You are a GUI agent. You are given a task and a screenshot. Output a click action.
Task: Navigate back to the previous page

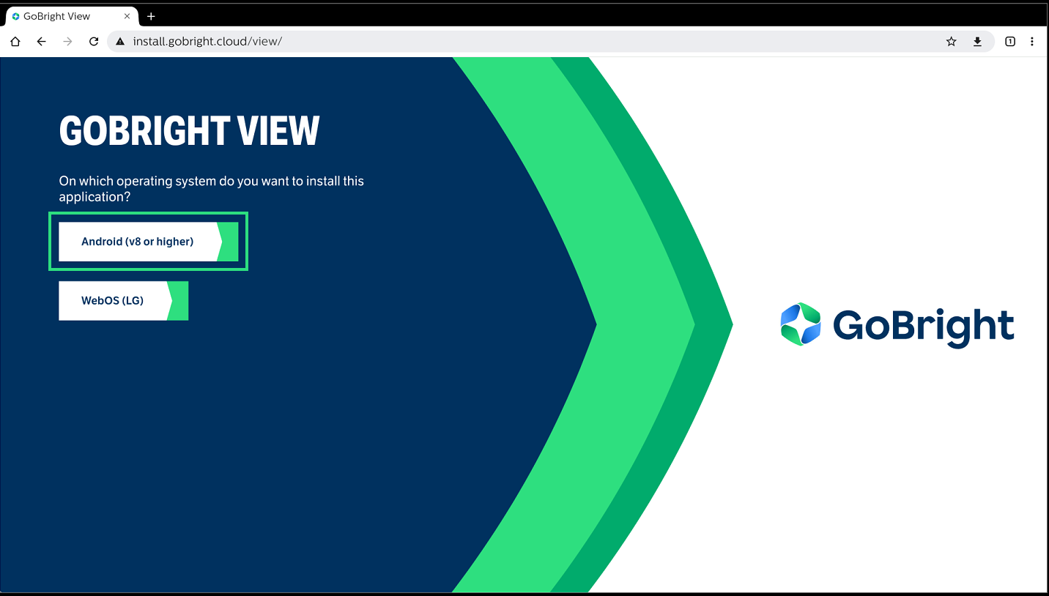click(42, 42)
